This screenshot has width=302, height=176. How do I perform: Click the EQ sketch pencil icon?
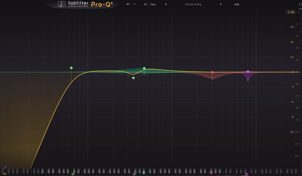tap(5, 167)
